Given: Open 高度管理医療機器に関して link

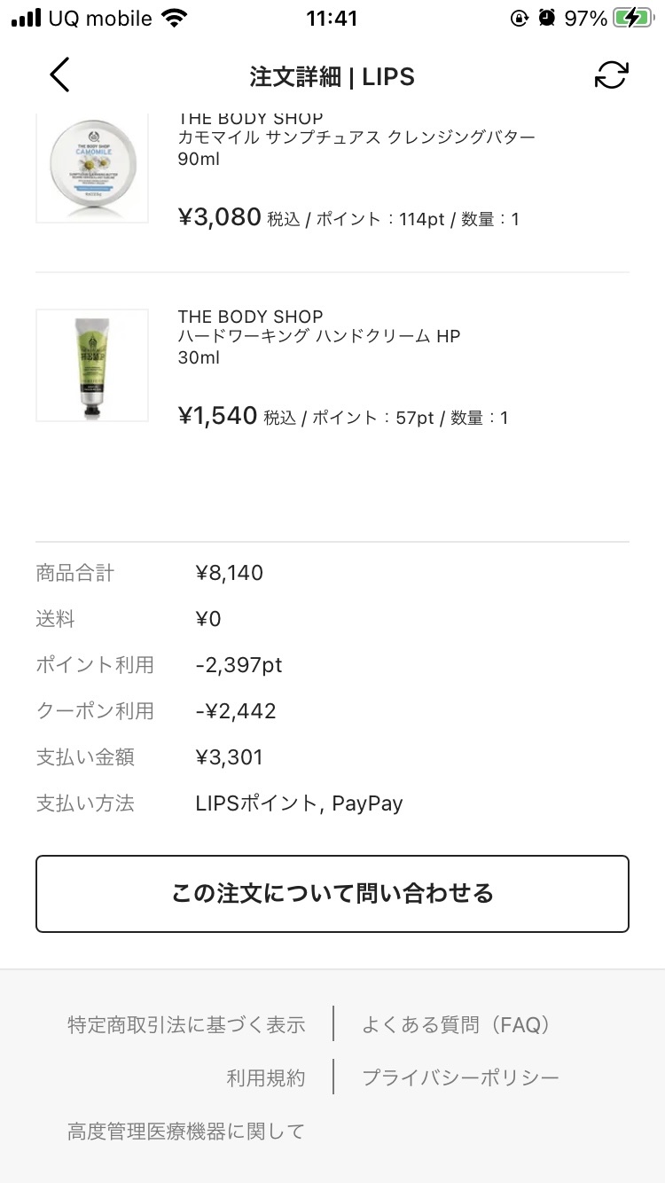Looking at the screenshot, I should tap(186, 1132).
